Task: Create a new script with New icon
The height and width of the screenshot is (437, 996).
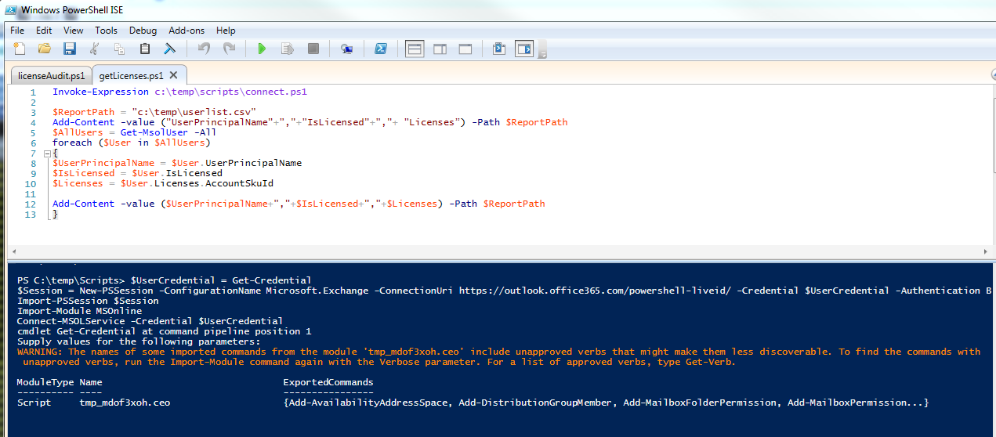Action: (19, 49)
